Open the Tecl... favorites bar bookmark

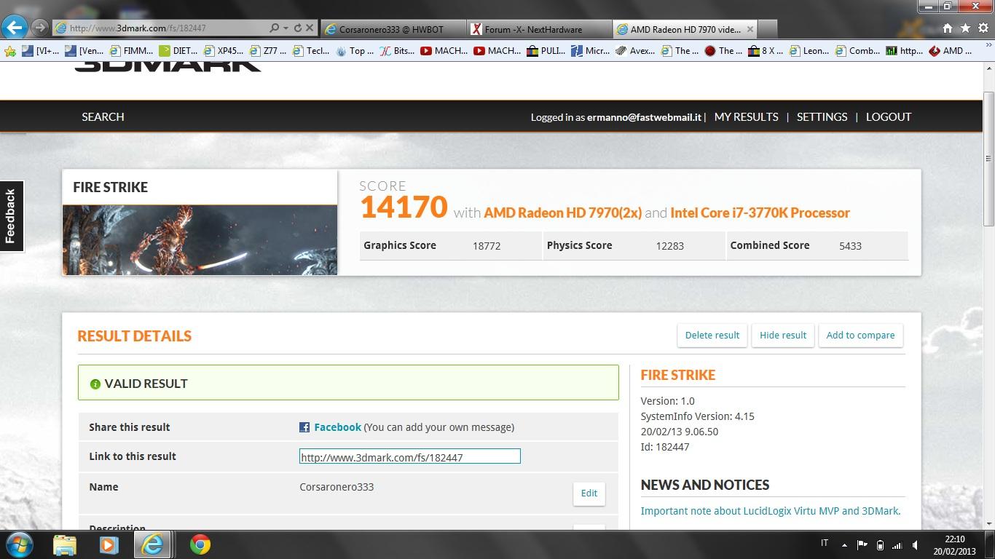[312, 51]
